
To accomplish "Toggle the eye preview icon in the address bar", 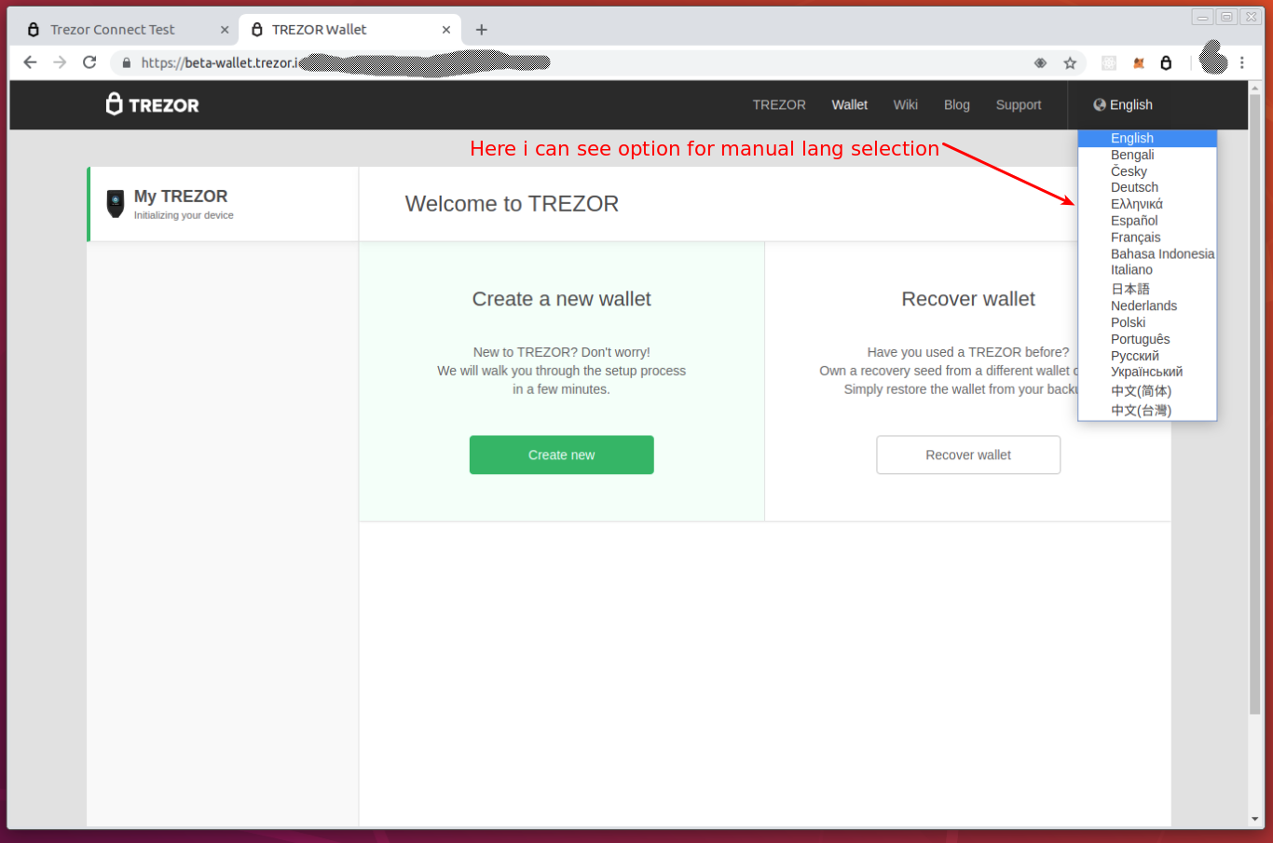I will (x=1040, y=62).
